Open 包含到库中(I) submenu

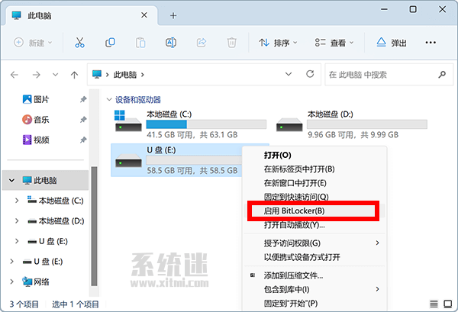tap(314, 289)
